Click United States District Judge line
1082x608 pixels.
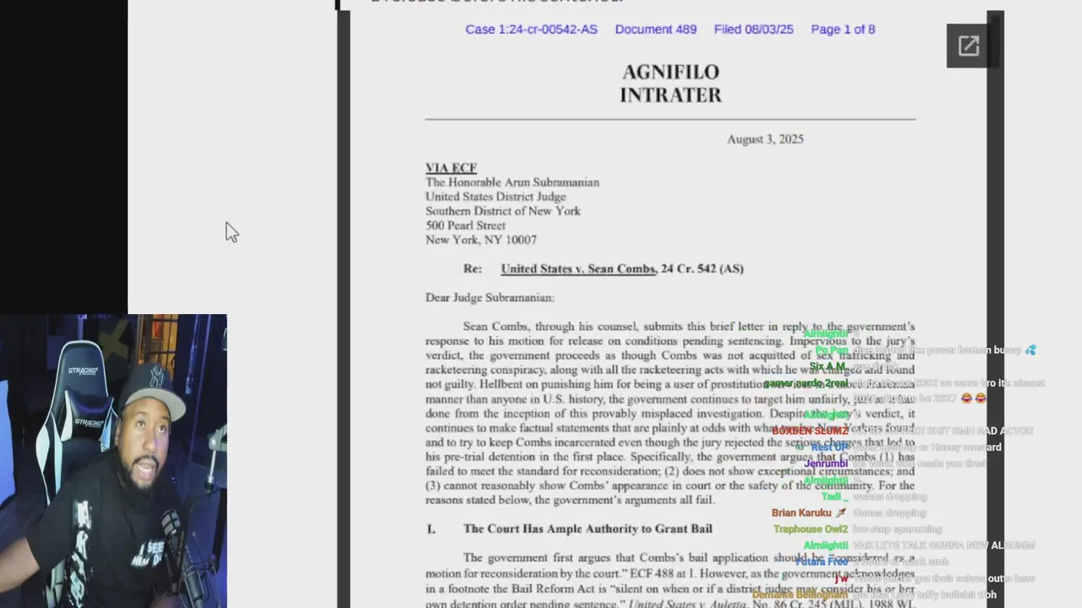pos(495,197)
